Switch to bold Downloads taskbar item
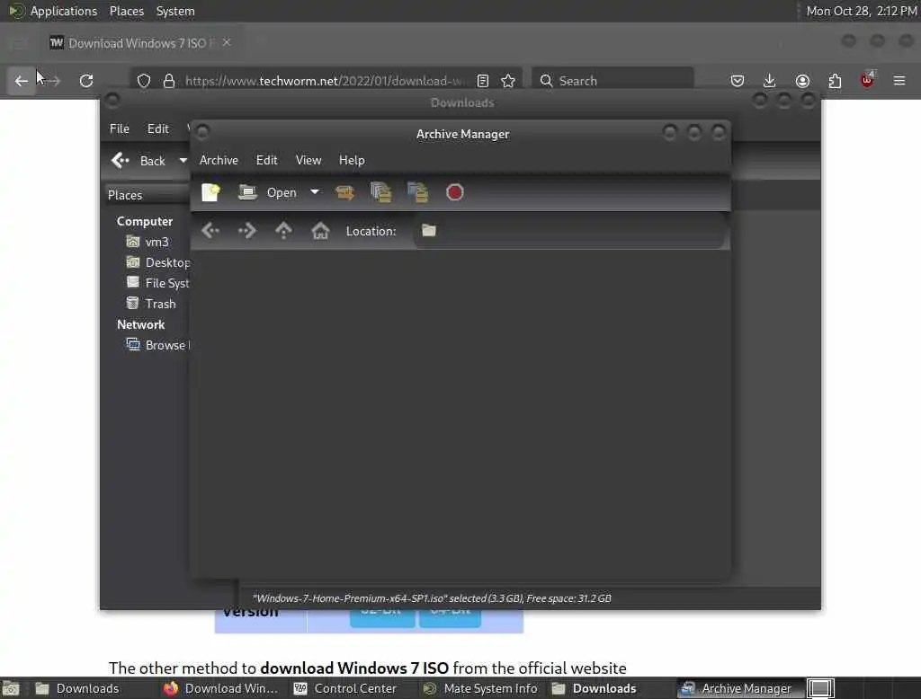 coord(595,688)
